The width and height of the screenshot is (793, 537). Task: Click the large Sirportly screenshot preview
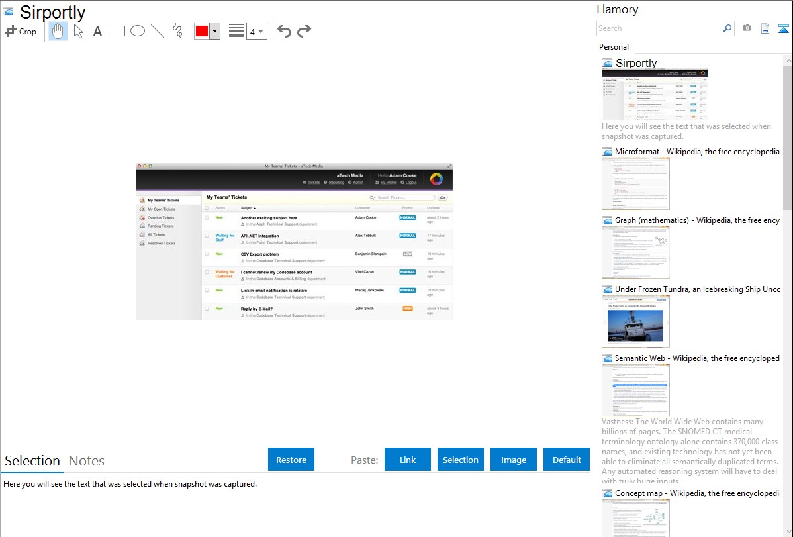(294, 242)
